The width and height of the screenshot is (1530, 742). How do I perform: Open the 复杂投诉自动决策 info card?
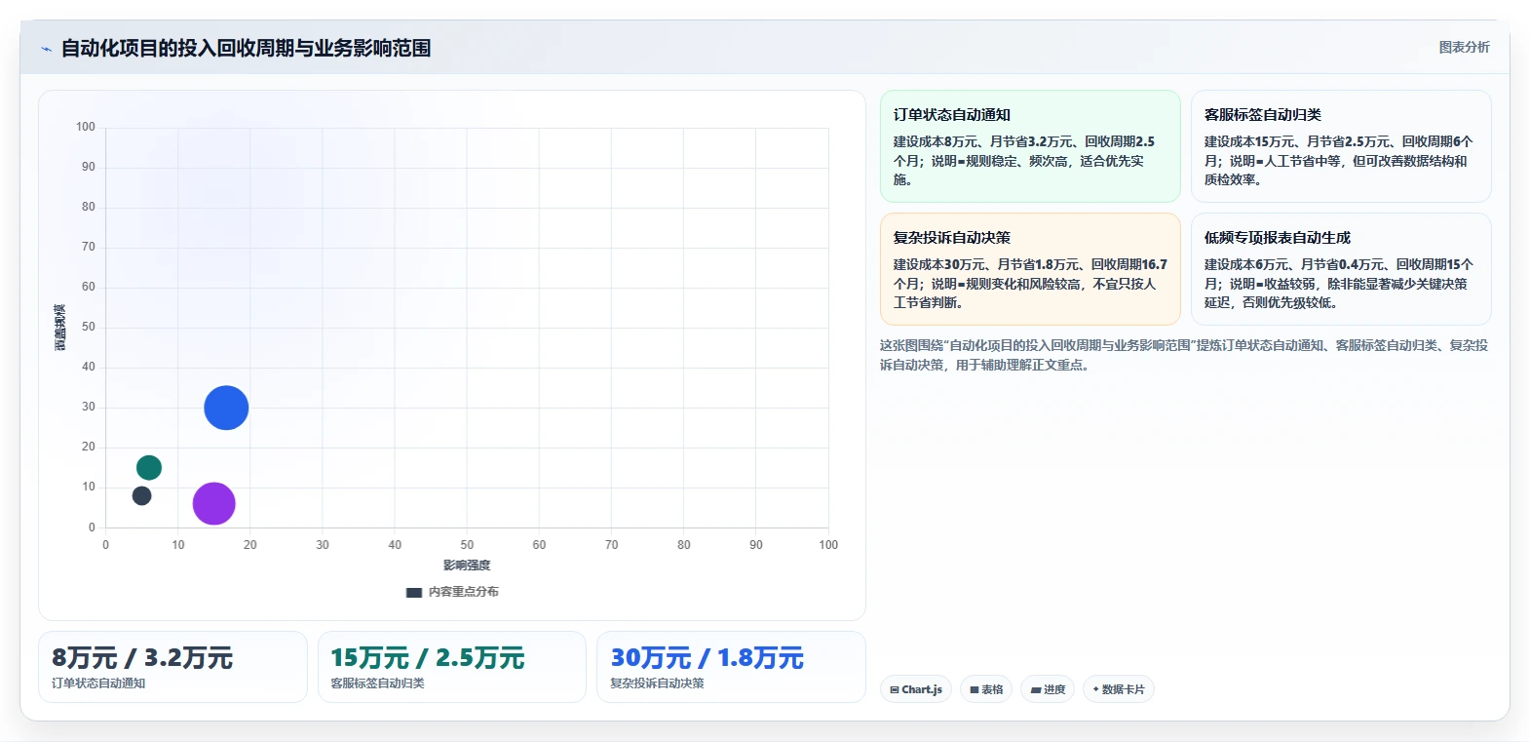tap(1030, 269)
